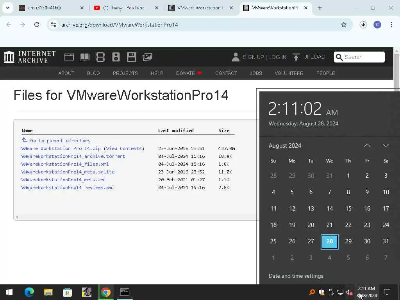This screenshot has width=400, height=300.
Task: Click the network tray icon
Action: coord(340,292)
